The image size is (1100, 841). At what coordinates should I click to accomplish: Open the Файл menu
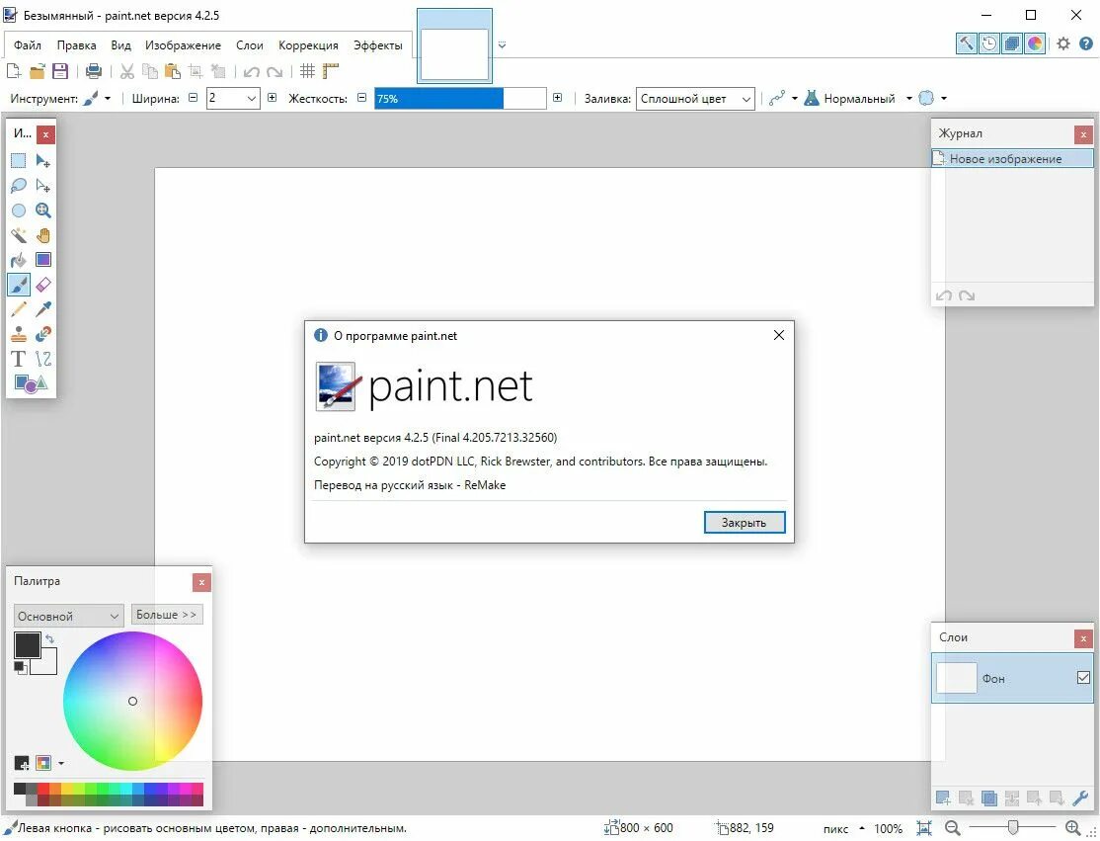pyautogui.click(x=28, y=44)
